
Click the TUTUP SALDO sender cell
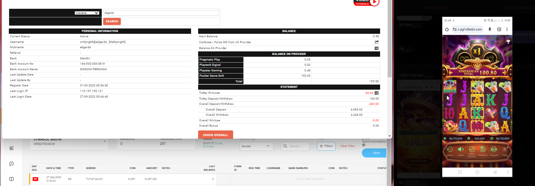[x=94, y=179]
